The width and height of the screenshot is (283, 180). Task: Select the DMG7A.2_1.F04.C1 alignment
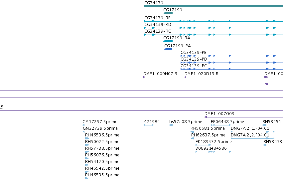coord(253,132)
